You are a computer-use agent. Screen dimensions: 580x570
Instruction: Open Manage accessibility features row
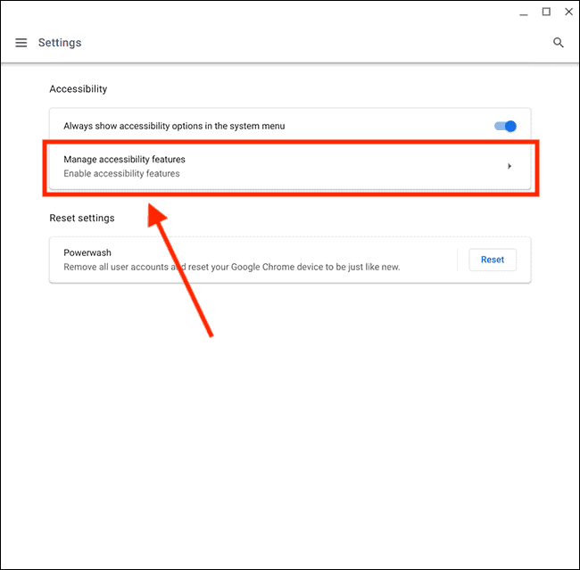268,166
